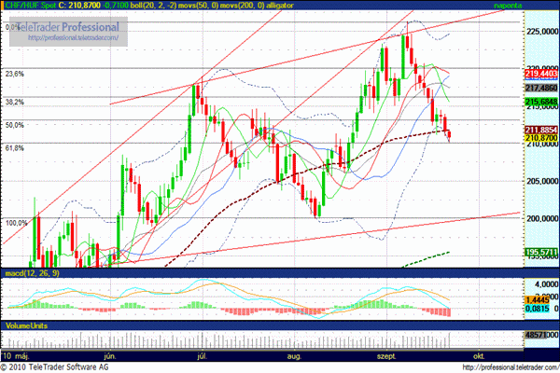Click the green 195,5711 price tag
This screenshot has height=373, width=560.
point(540,253)
